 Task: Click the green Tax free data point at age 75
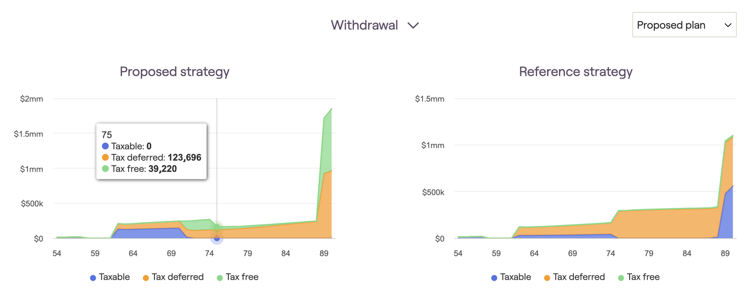pyautogui.click(x=217, y=227)
